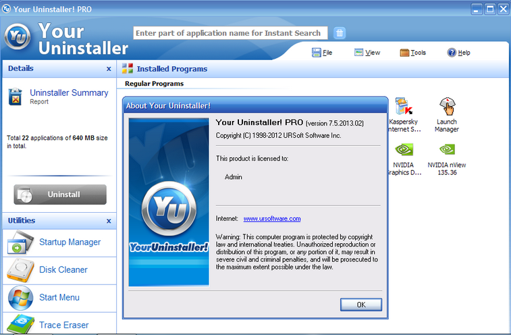This screenshot has width=511, height=335.
Task: Maximize the Your Uninstaller window
Action: click(490, 9)
